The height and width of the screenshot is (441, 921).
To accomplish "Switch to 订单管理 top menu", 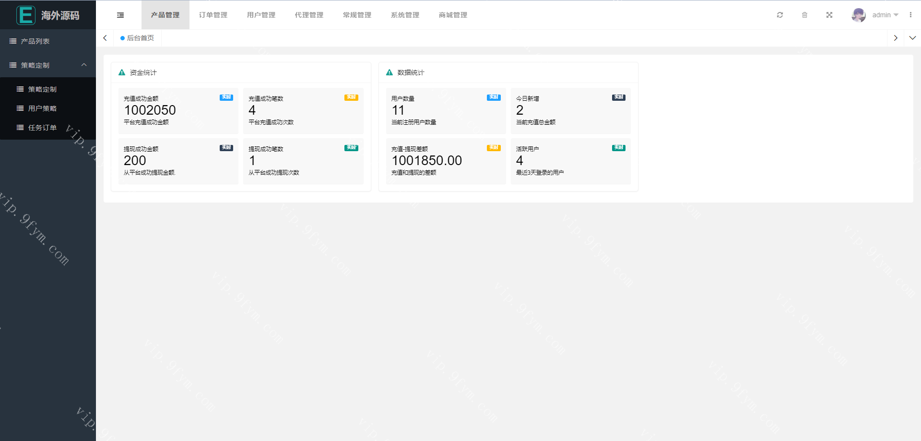I will (x=213, y=15).
